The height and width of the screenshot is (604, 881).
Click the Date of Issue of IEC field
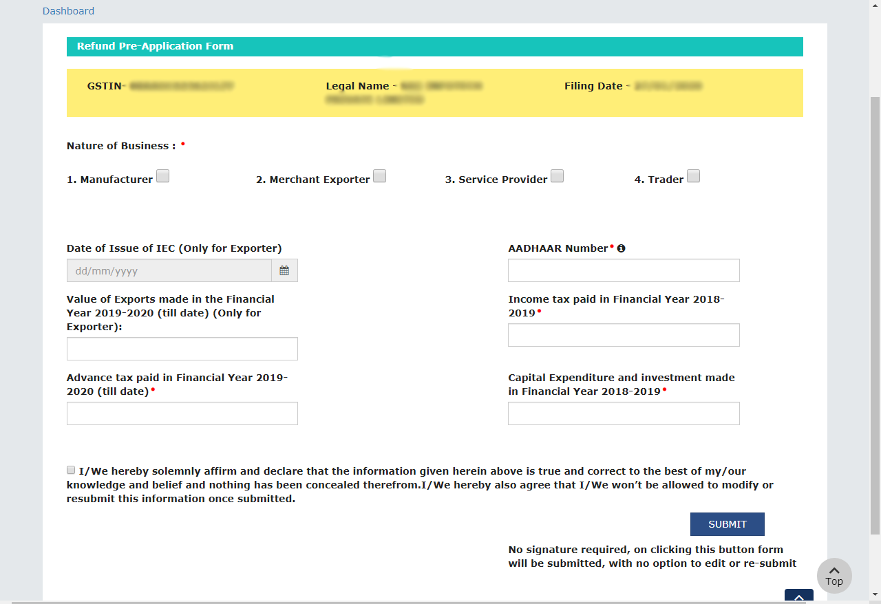pos(169,271)
